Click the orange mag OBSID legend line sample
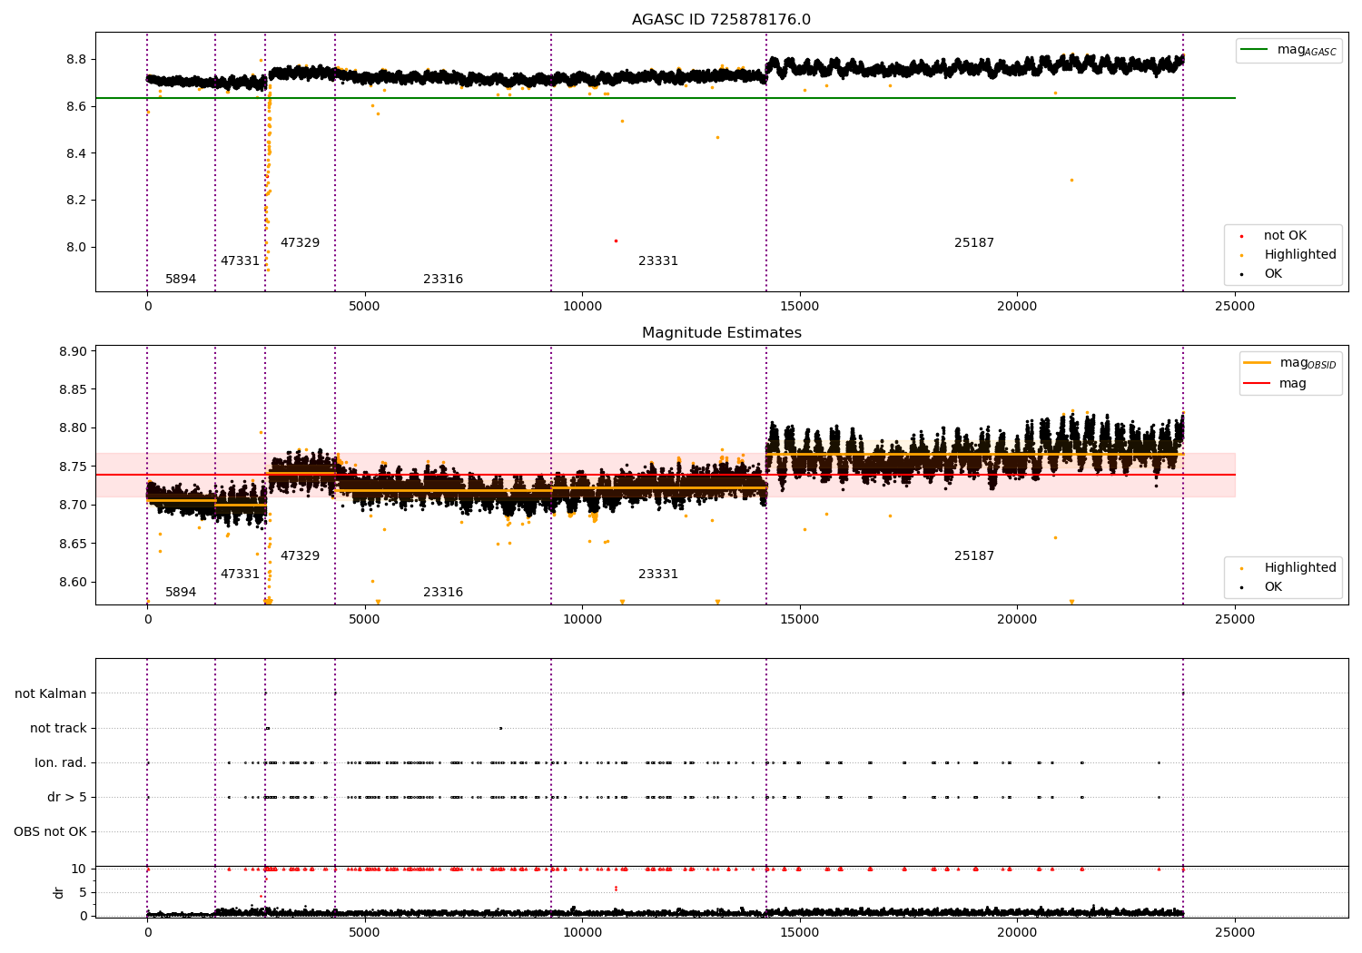1362x953 pixels. (1257, 363)
